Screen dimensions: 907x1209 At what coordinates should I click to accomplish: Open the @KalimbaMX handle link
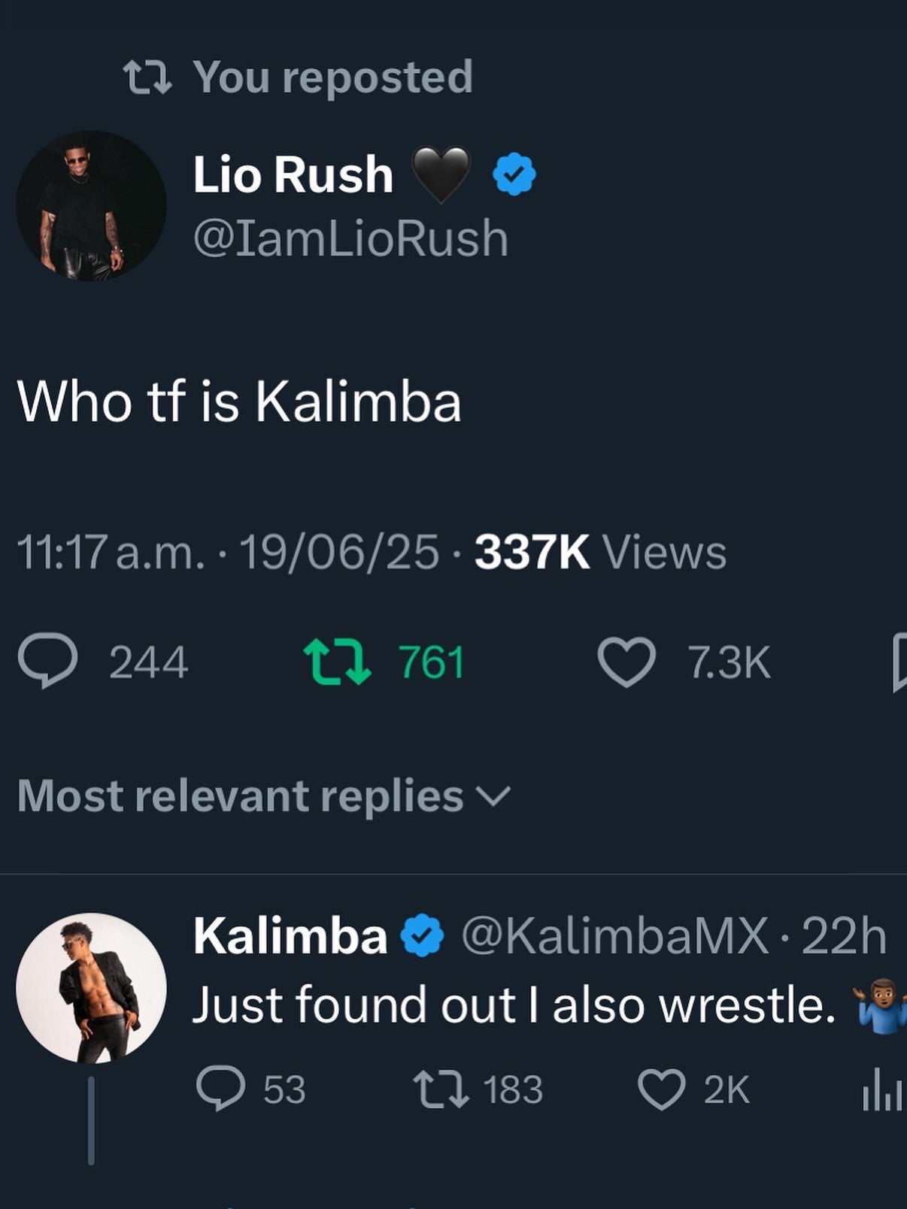point(614,937)
